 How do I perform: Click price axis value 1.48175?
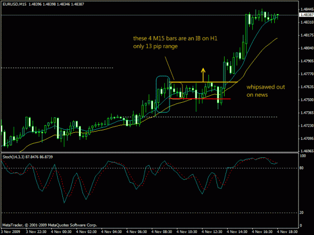pos(307,36)
